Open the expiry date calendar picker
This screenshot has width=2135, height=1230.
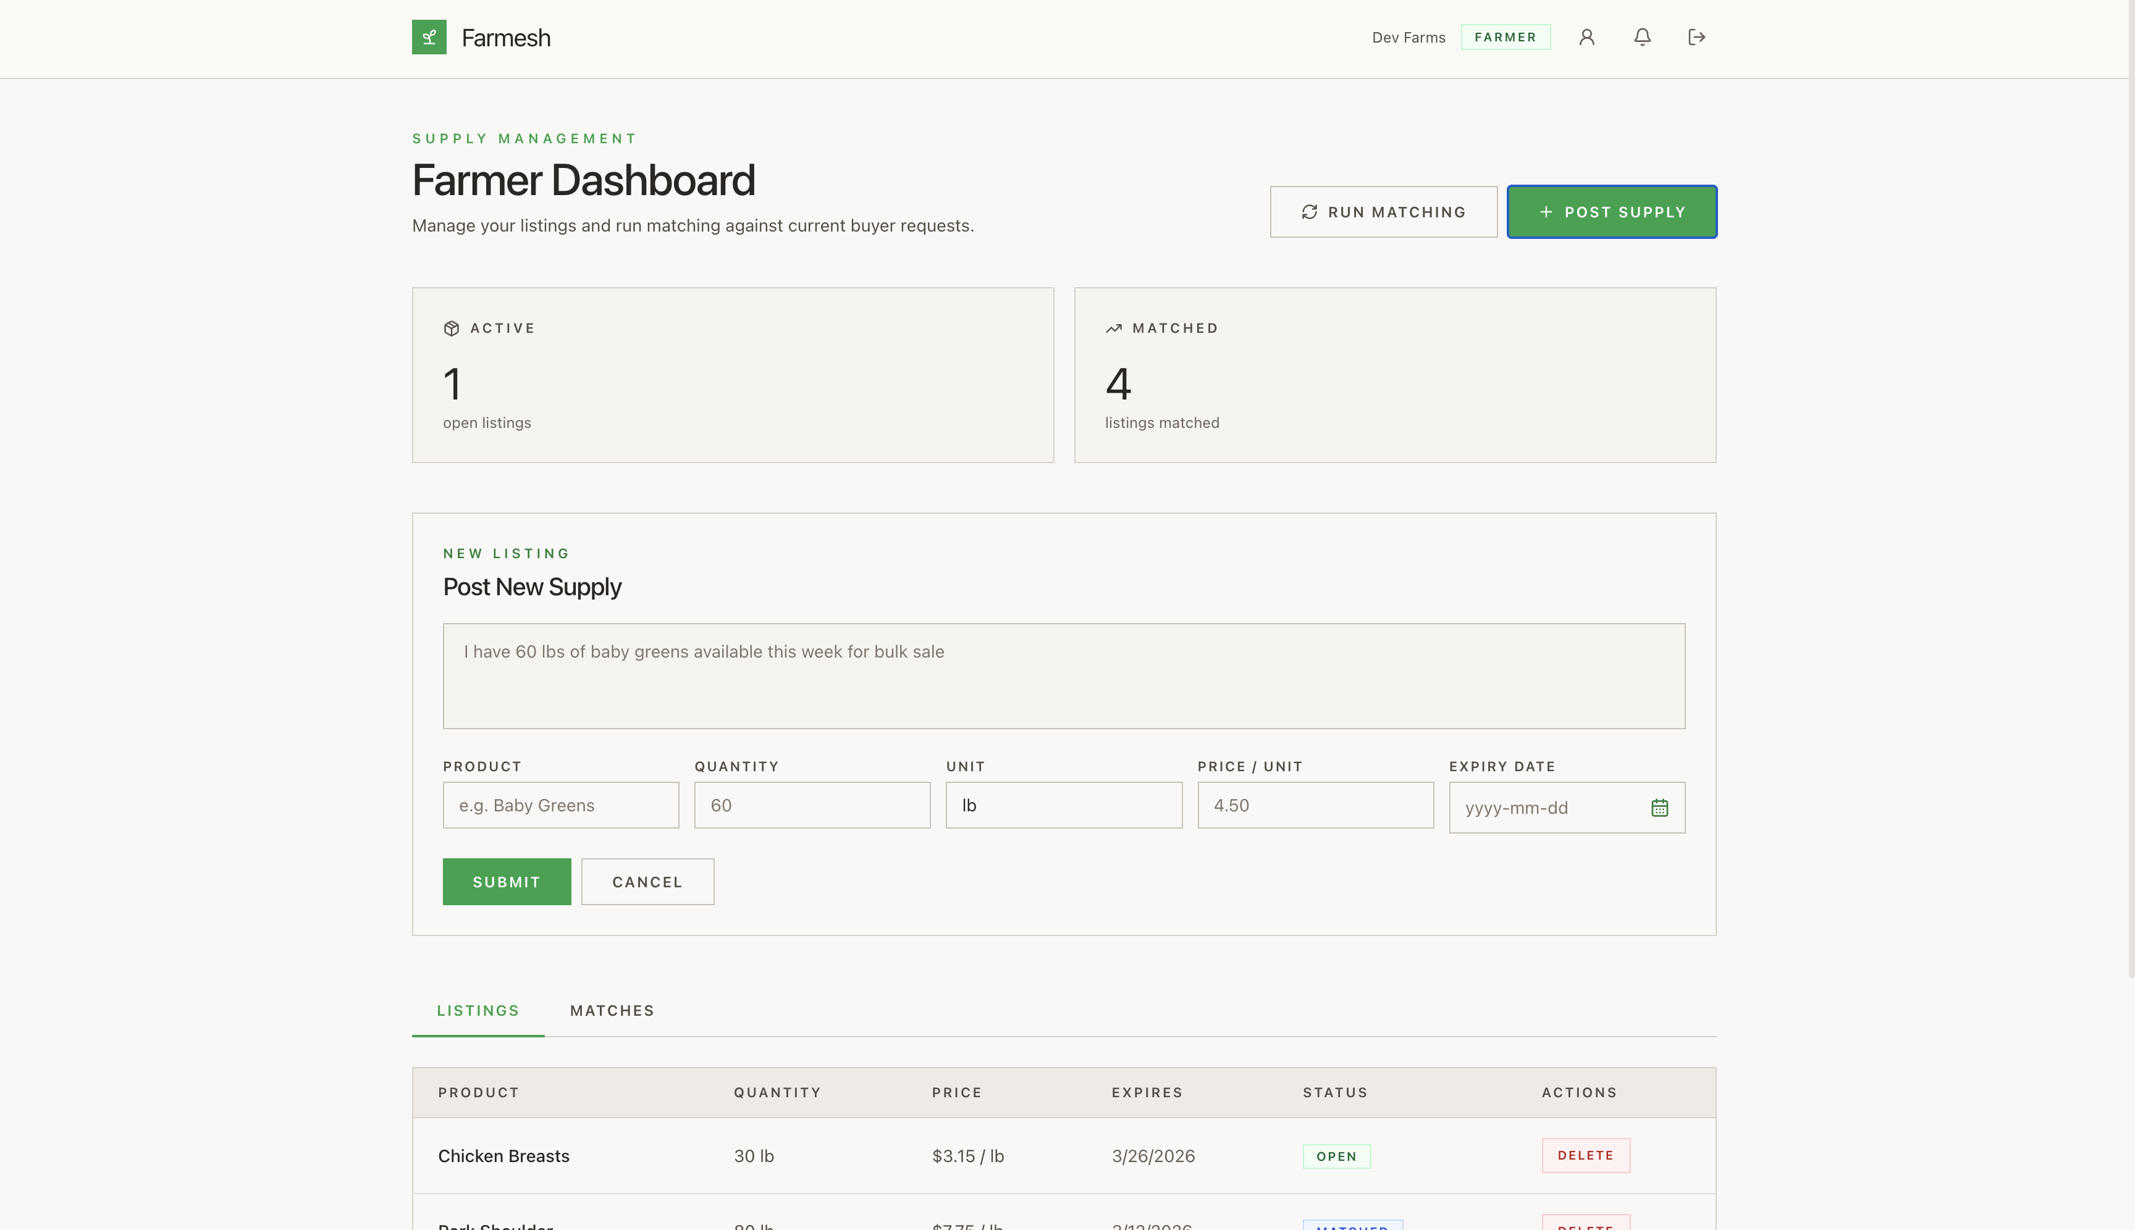[1659, 808]
